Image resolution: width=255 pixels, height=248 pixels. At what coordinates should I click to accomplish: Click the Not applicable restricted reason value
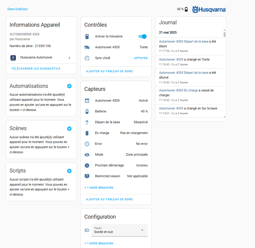coord(138,176)
